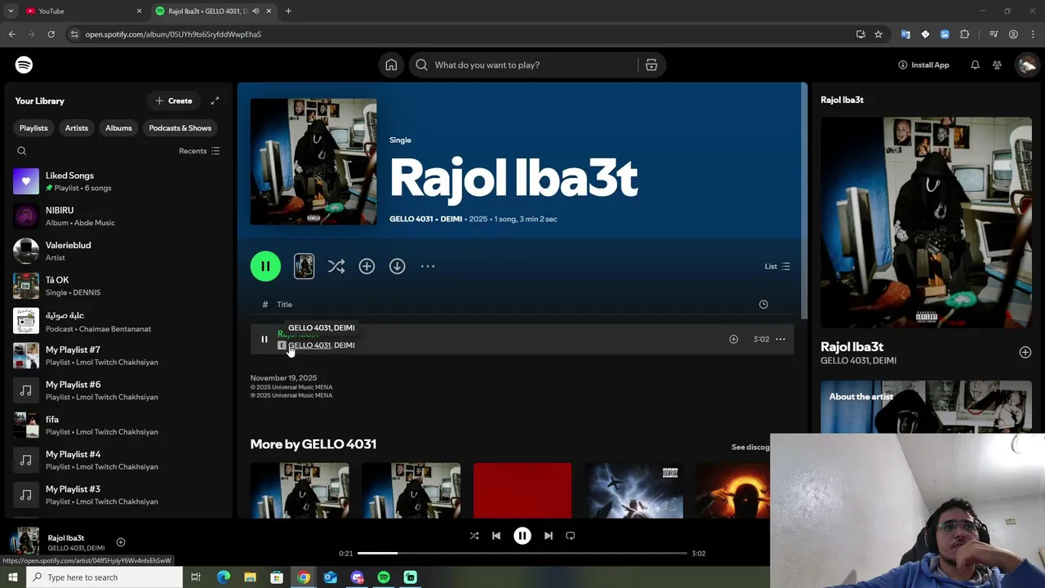Open red album cover in More by GELLO
This screenshot has height=588, width=1045.
[522, 490]
